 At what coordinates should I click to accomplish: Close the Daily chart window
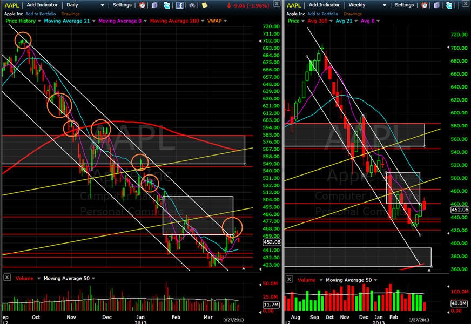pyautogui.click(x=277, y=4)
